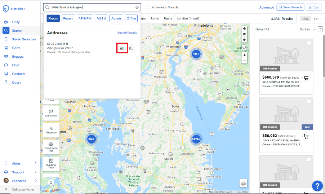Image resolution: width=325 pixels, height=194 pixels.
Task: Select the circle draw tool on map
Action: tap(244, 40)
